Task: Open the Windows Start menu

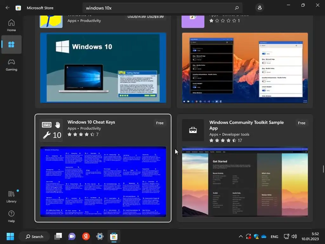Action: coord(10,236)
